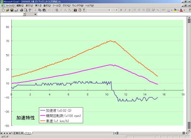This screenshot has width=191, height=139.
Task: Open print preview from toolbar
Action: (x=26, y=10)
